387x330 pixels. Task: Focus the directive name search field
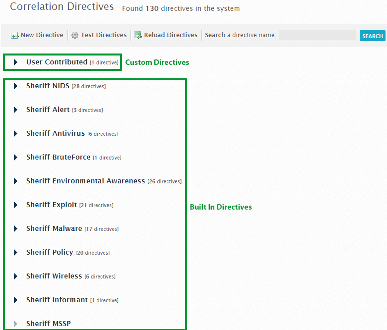[317, 35]
